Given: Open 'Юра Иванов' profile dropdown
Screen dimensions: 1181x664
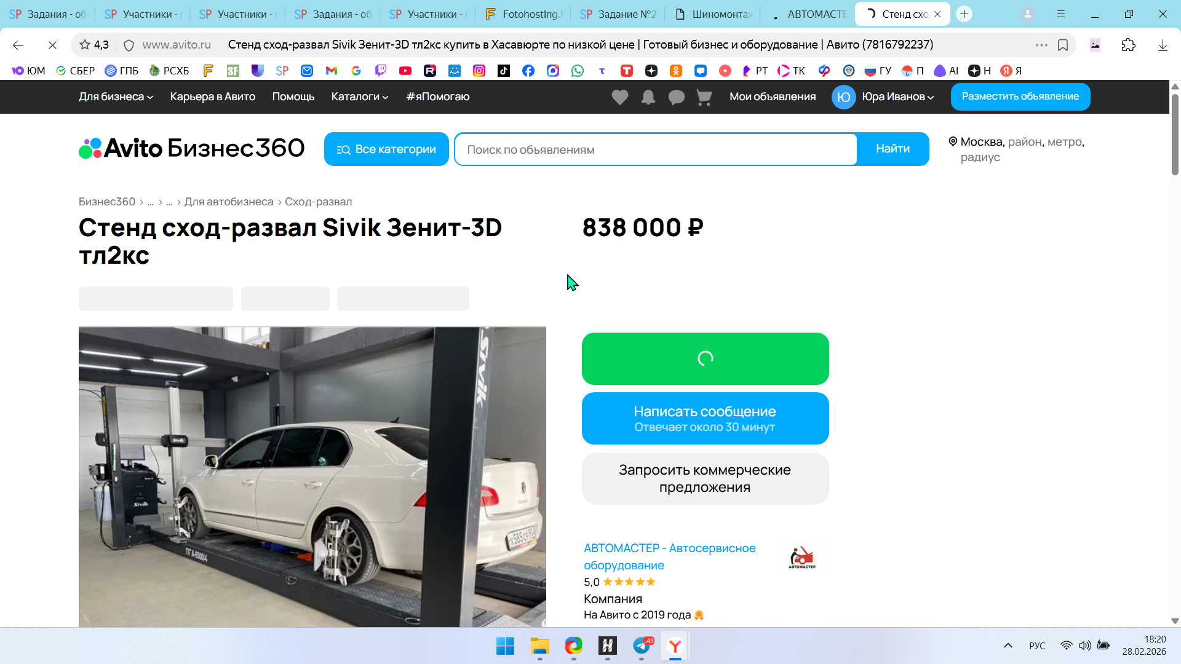Looking at the screenshot, I should [x=897, y=97].
